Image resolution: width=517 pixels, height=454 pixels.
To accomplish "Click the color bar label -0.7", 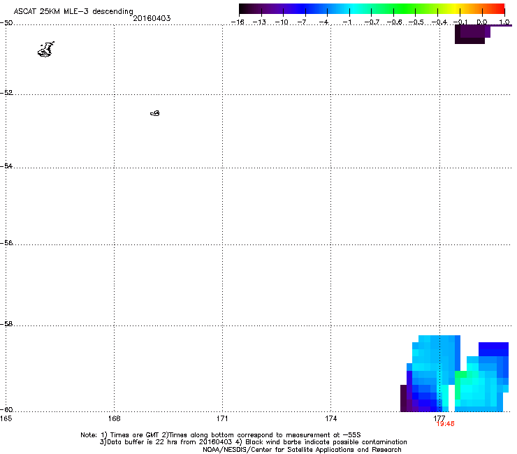I will [x=372, y=22].
